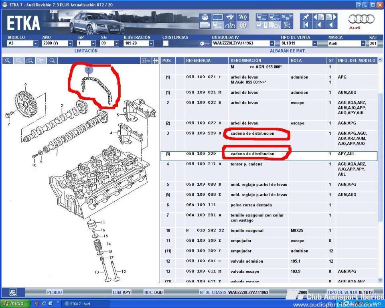This screenshot has width=385, height=308.
Task: Open the ELSA link icon
Action: pos(262,17)
